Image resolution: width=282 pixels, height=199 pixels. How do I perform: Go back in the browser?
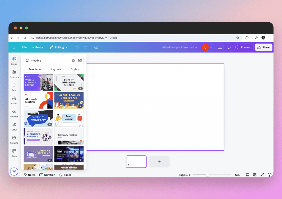12,38
